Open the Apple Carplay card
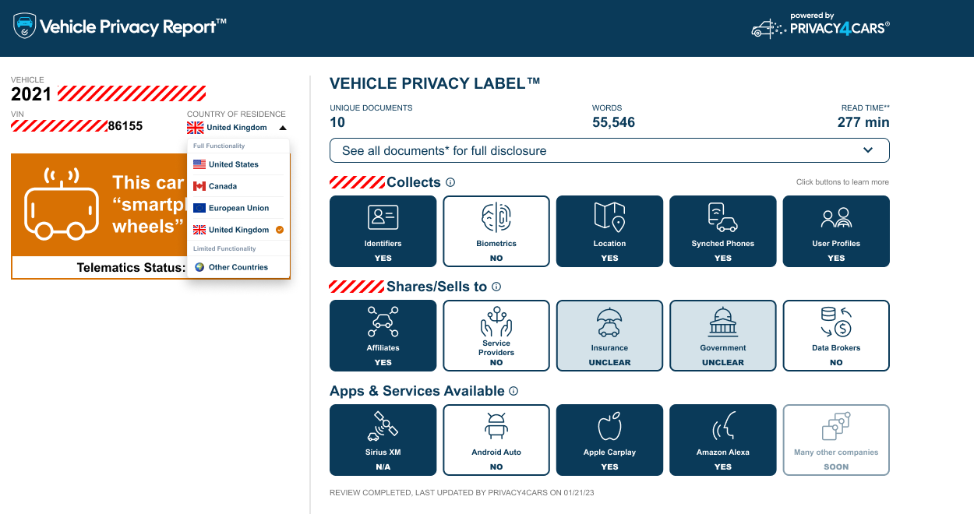 click(609, 440)
